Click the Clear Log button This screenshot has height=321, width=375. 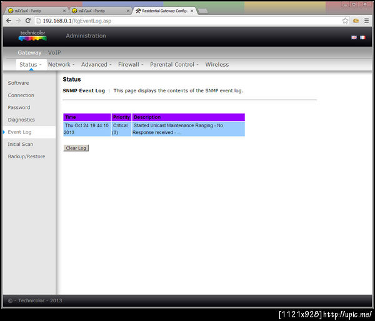[76, 148]
